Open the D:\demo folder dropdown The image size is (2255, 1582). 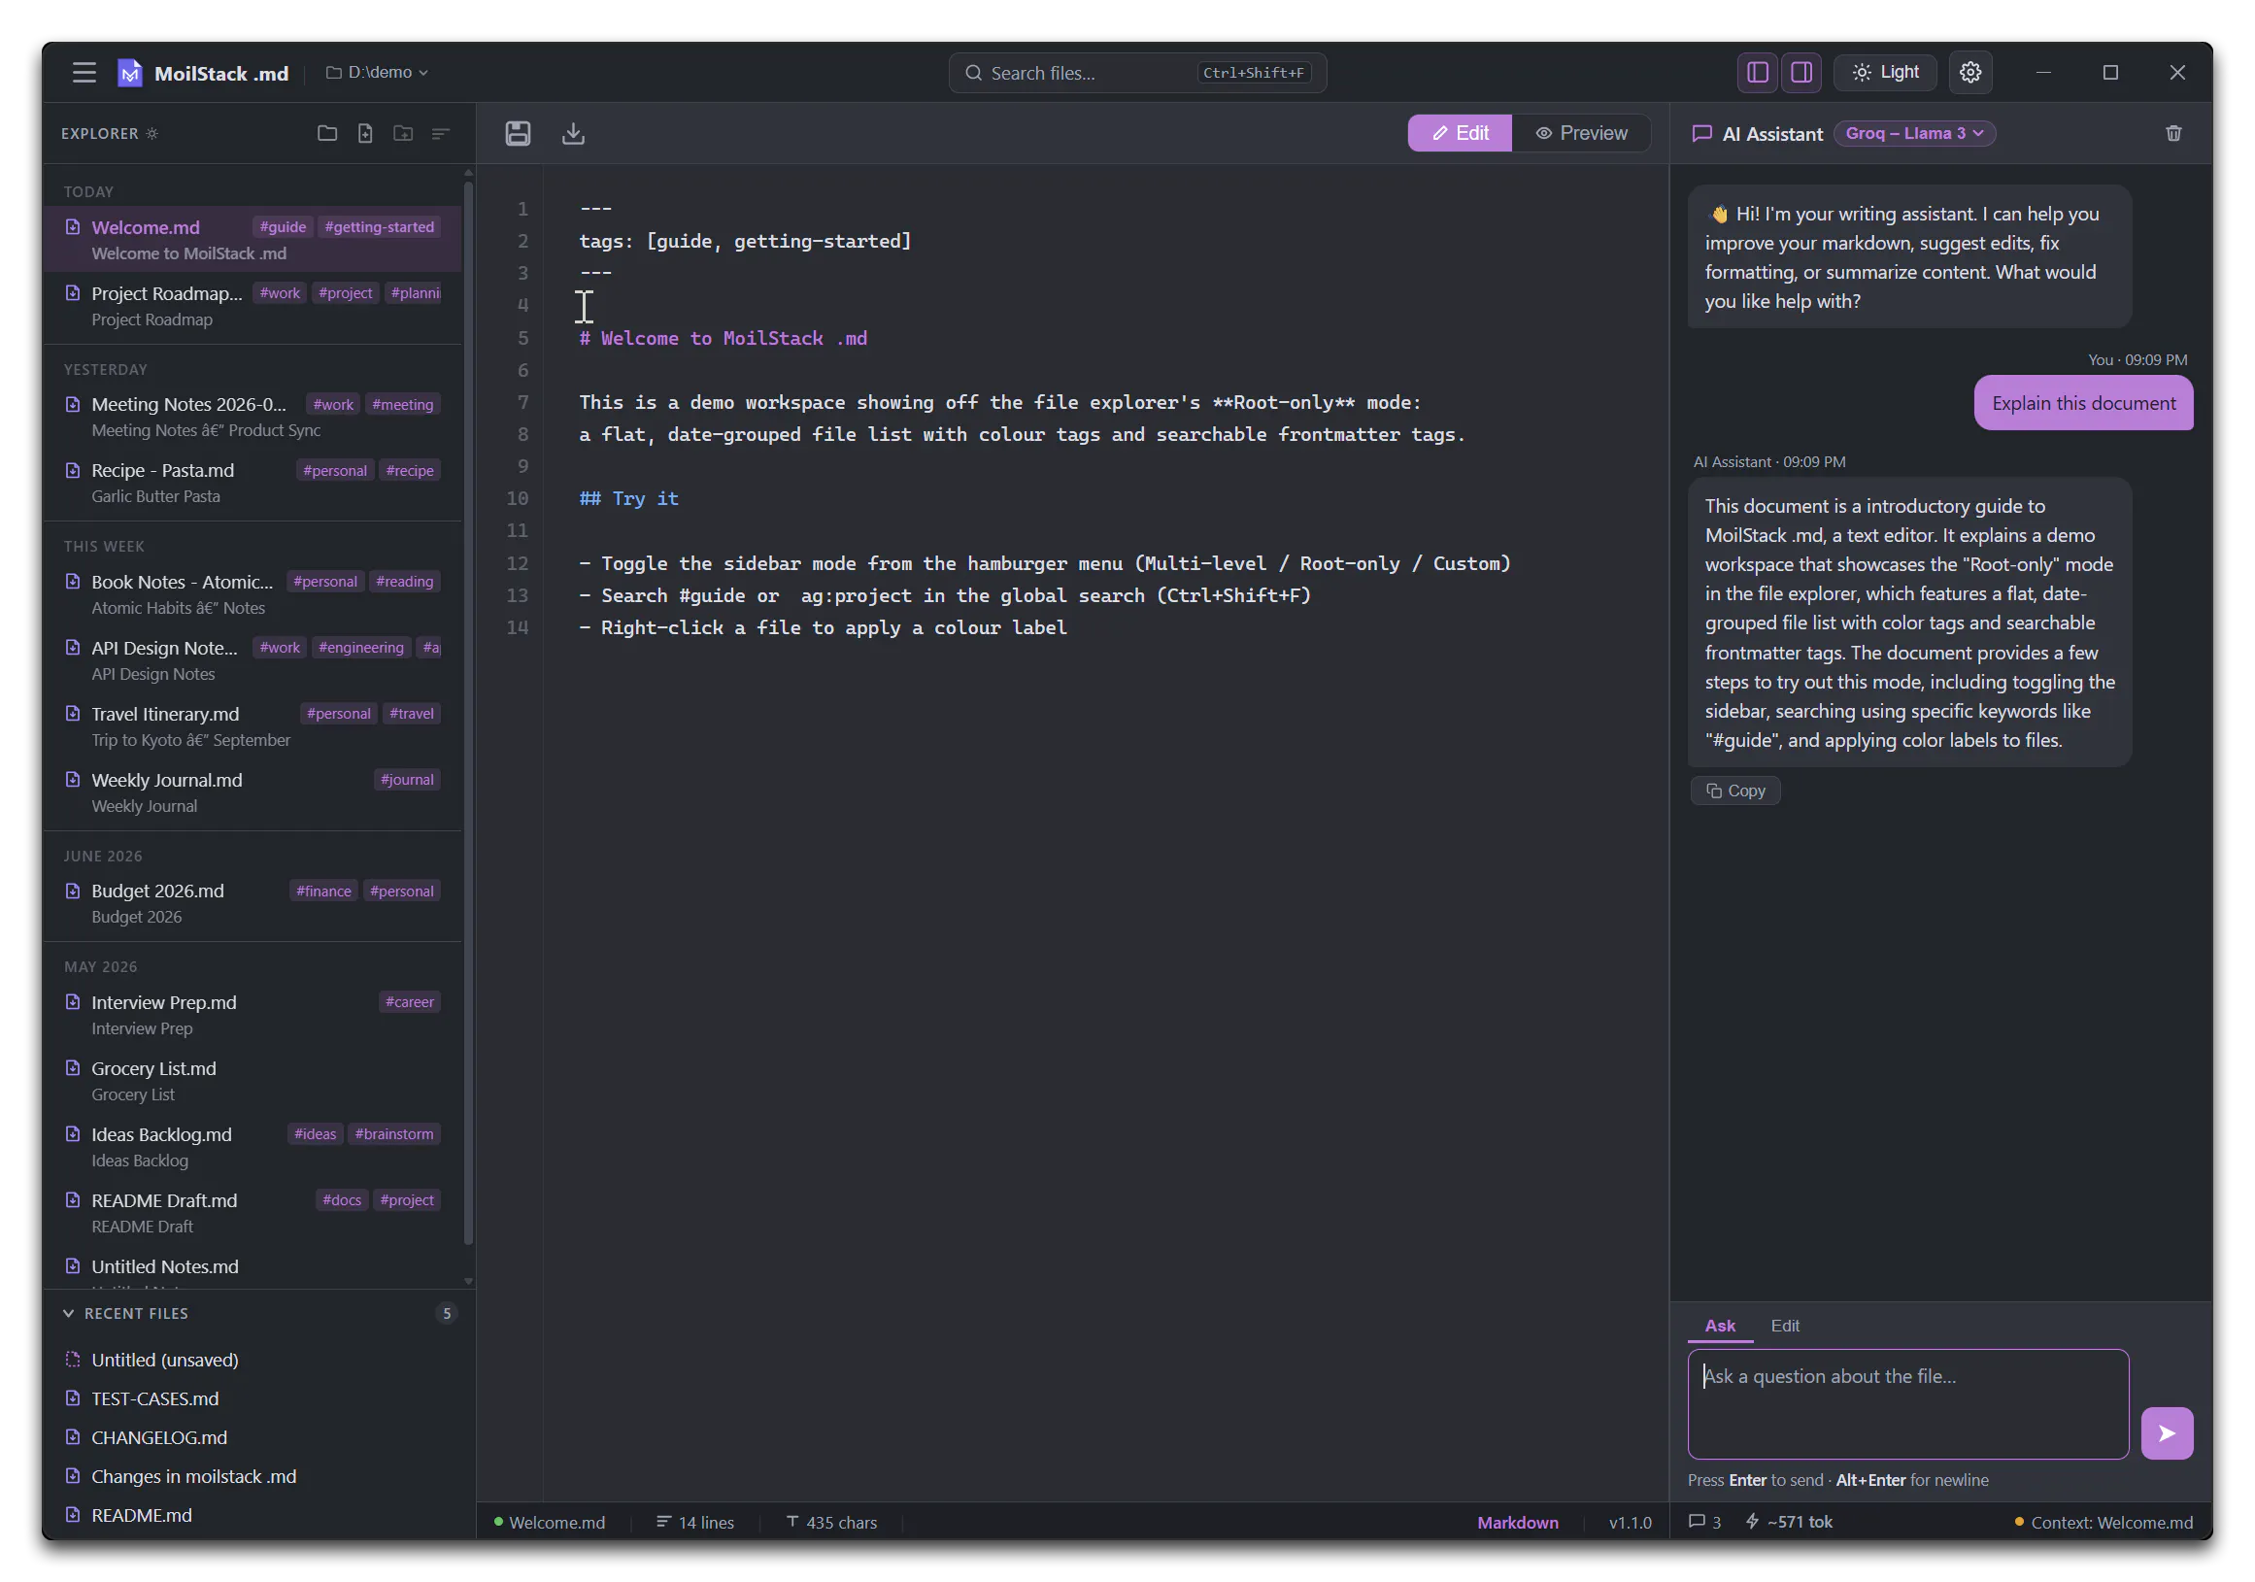(377, 73)
